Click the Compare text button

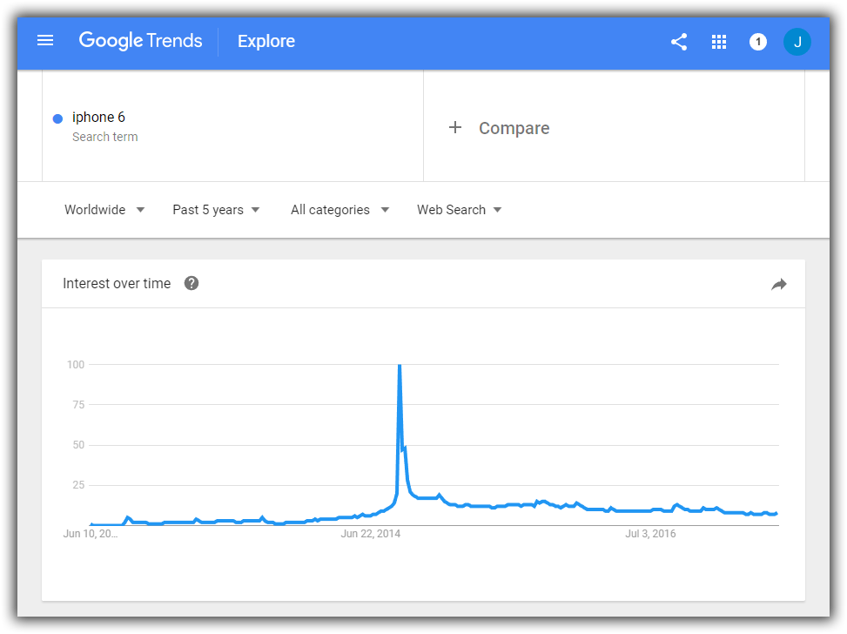(514, 128)
